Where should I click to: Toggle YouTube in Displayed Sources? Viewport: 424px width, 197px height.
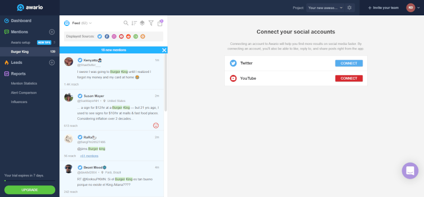[x=121, y=36]
